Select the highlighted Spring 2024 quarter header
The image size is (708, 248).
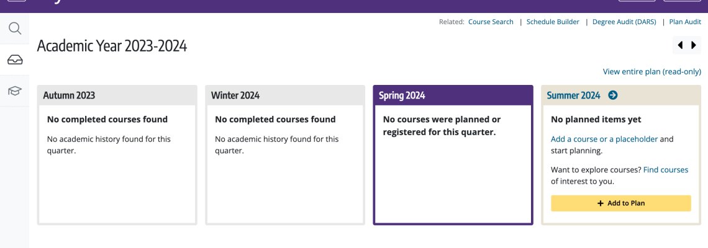point(453,95)
